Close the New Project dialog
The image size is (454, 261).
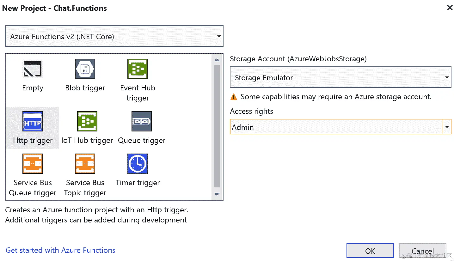(x=450, y=8)
